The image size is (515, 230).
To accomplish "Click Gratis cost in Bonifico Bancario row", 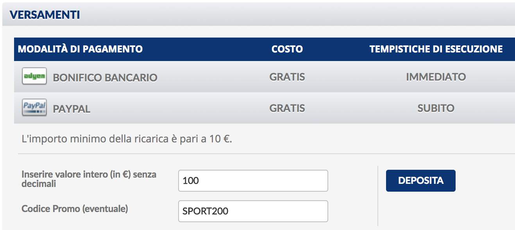I will [287, 77].
